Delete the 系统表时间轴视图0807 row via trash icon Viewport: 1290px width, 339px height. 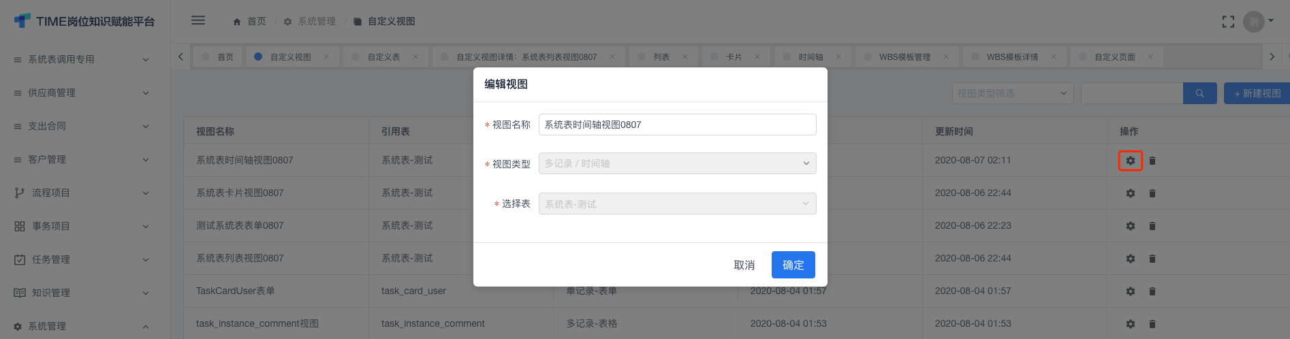click(1152, 161)
